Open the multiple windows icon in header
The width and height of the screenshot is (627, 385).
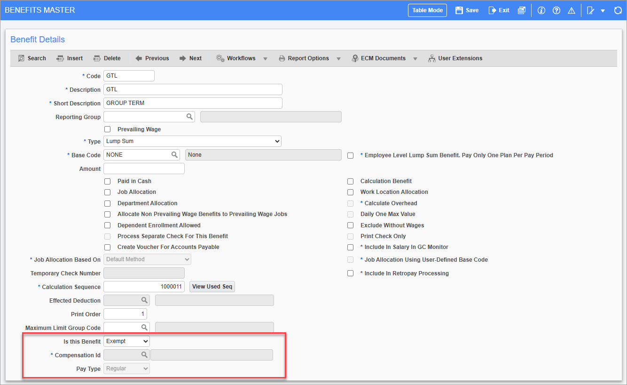[x=521, y=10]
